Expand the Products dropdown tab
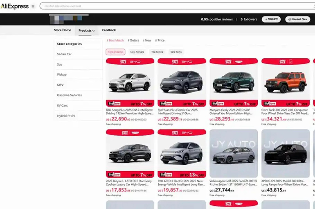 pos(87,31)
